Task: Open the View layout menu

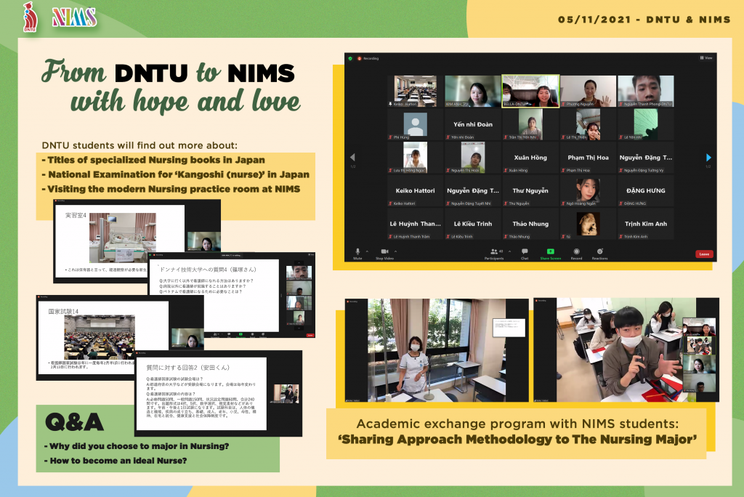Action: [x=706, y=58]
